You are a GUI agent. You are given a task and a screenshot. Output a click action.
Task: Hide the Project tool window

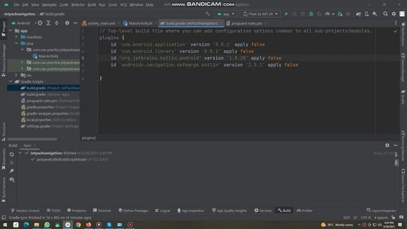(75, 23)
